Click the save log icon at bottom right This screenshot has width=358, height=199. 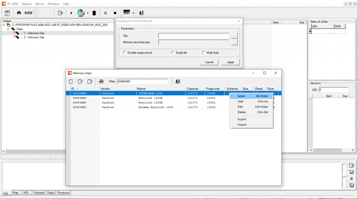click(x=351, y=172)
